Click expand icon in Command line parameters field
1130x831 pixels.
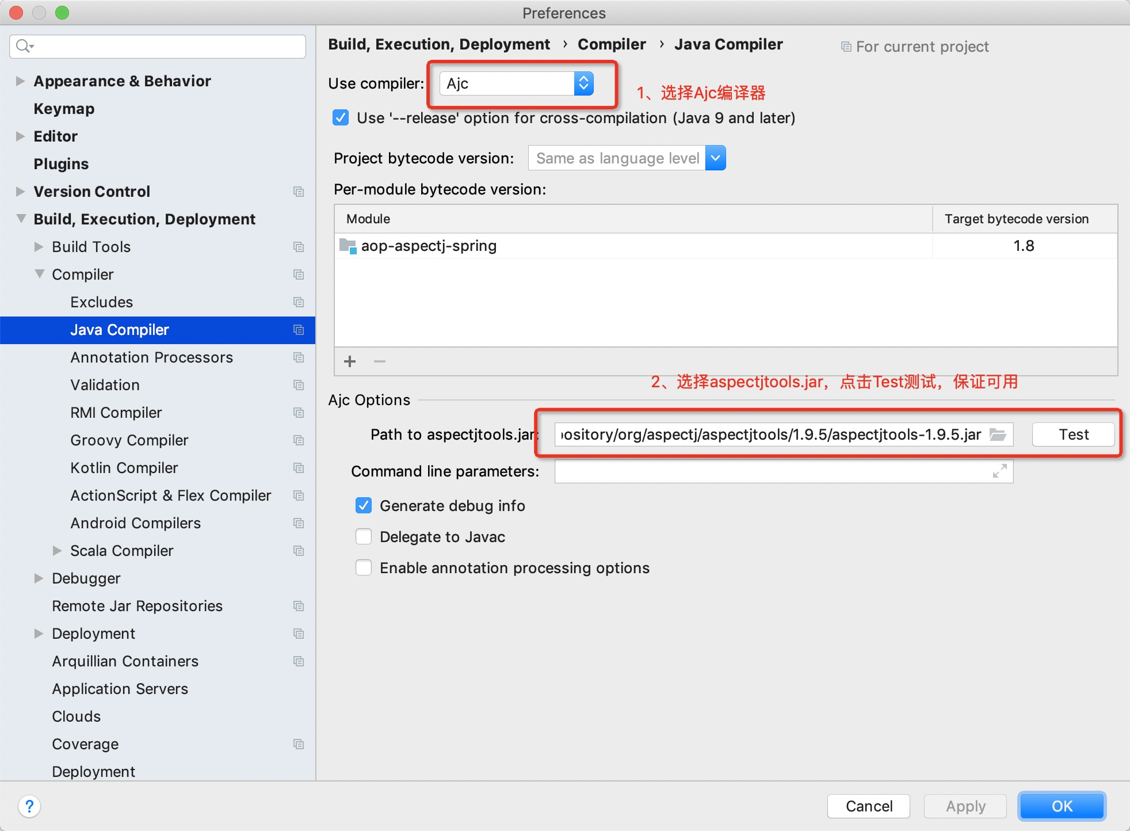point(1000,471)
